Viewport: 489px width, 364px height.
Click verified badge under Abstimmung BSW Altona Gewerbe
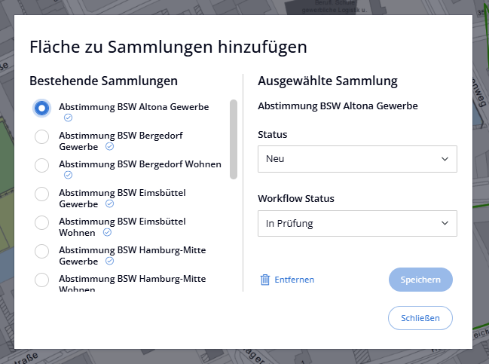[69, 118]
